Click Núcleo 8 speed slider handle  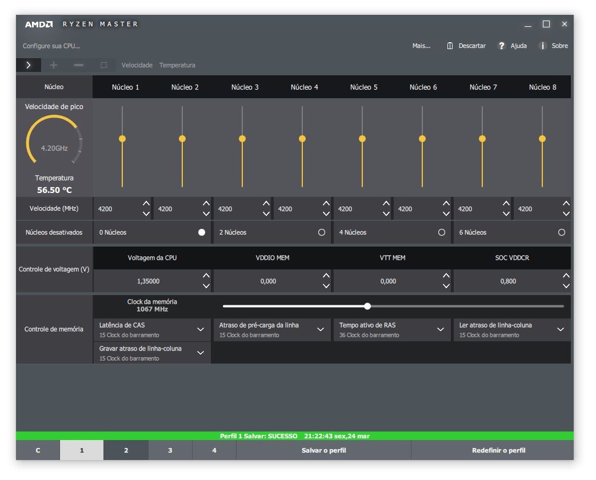tap(542, 139)
